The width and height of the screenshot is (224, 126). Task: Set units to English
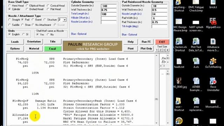tap(9, 34)
